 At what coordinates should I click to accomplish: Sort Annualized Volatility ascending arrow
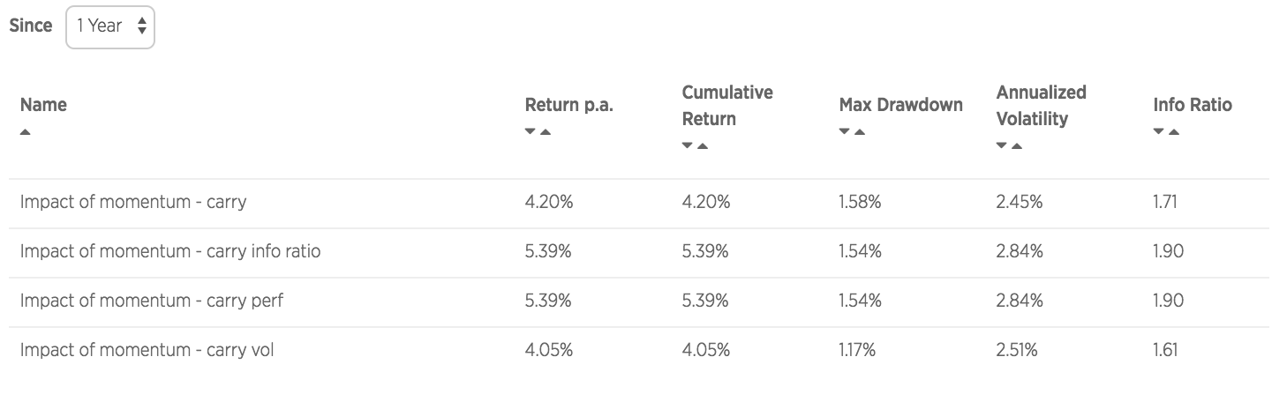pos(1017,145)
